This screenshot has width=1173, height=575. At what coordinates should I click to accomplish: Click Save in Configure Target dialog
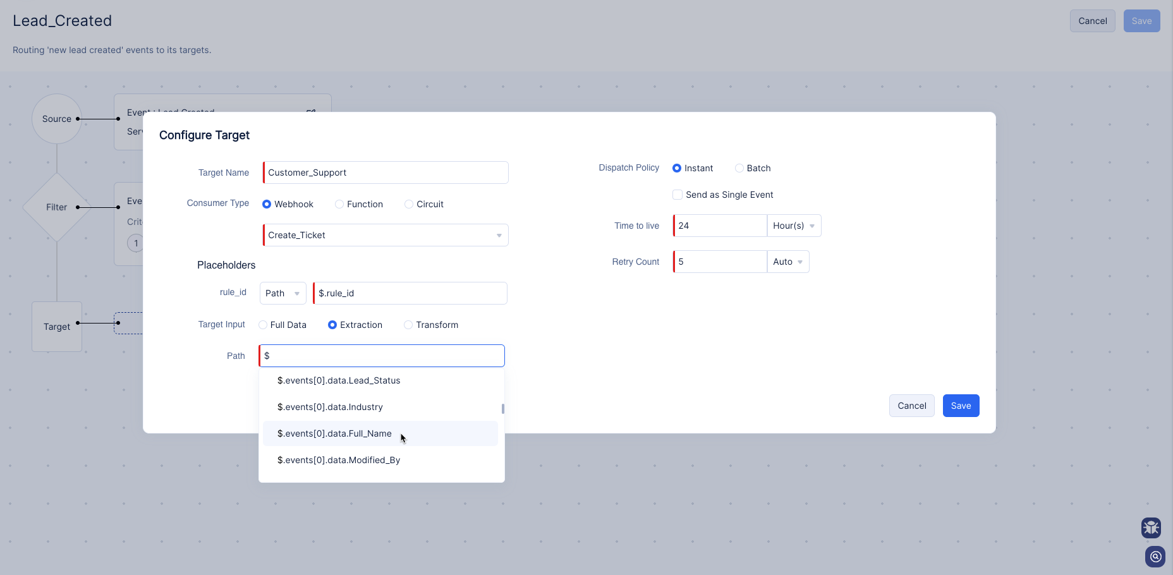tap(961, 406)
